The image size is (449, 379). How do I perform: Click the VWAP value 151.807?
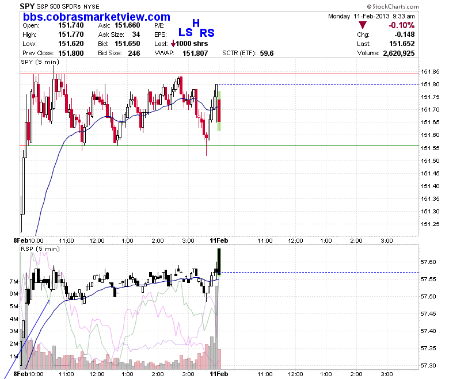pyautogui.click(x=195, y=53)
